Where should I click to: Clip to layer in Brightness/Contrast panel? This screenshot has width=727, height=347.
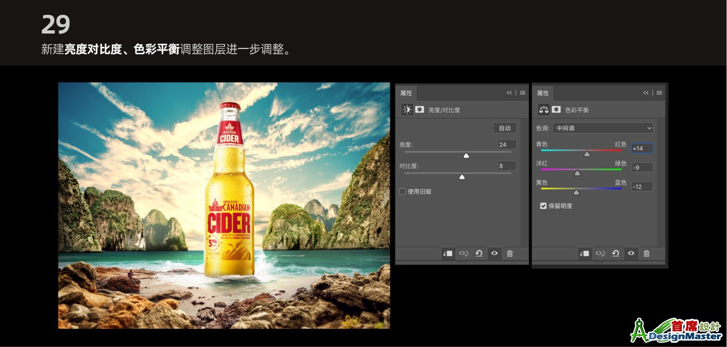(x=448, y=254)
